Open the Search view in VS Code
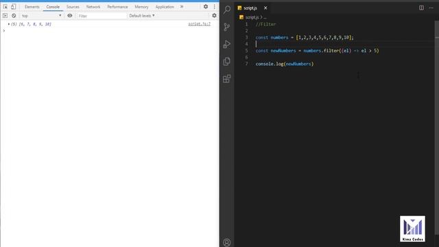Viewport: 439px width, 247px height. (x=227, y=10)
